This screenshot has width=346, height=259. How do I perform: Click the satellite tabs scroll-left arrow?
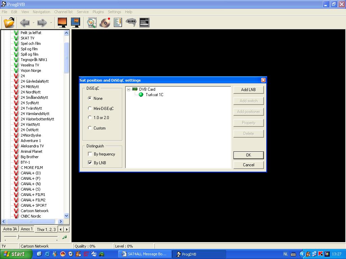coord(61,229)
